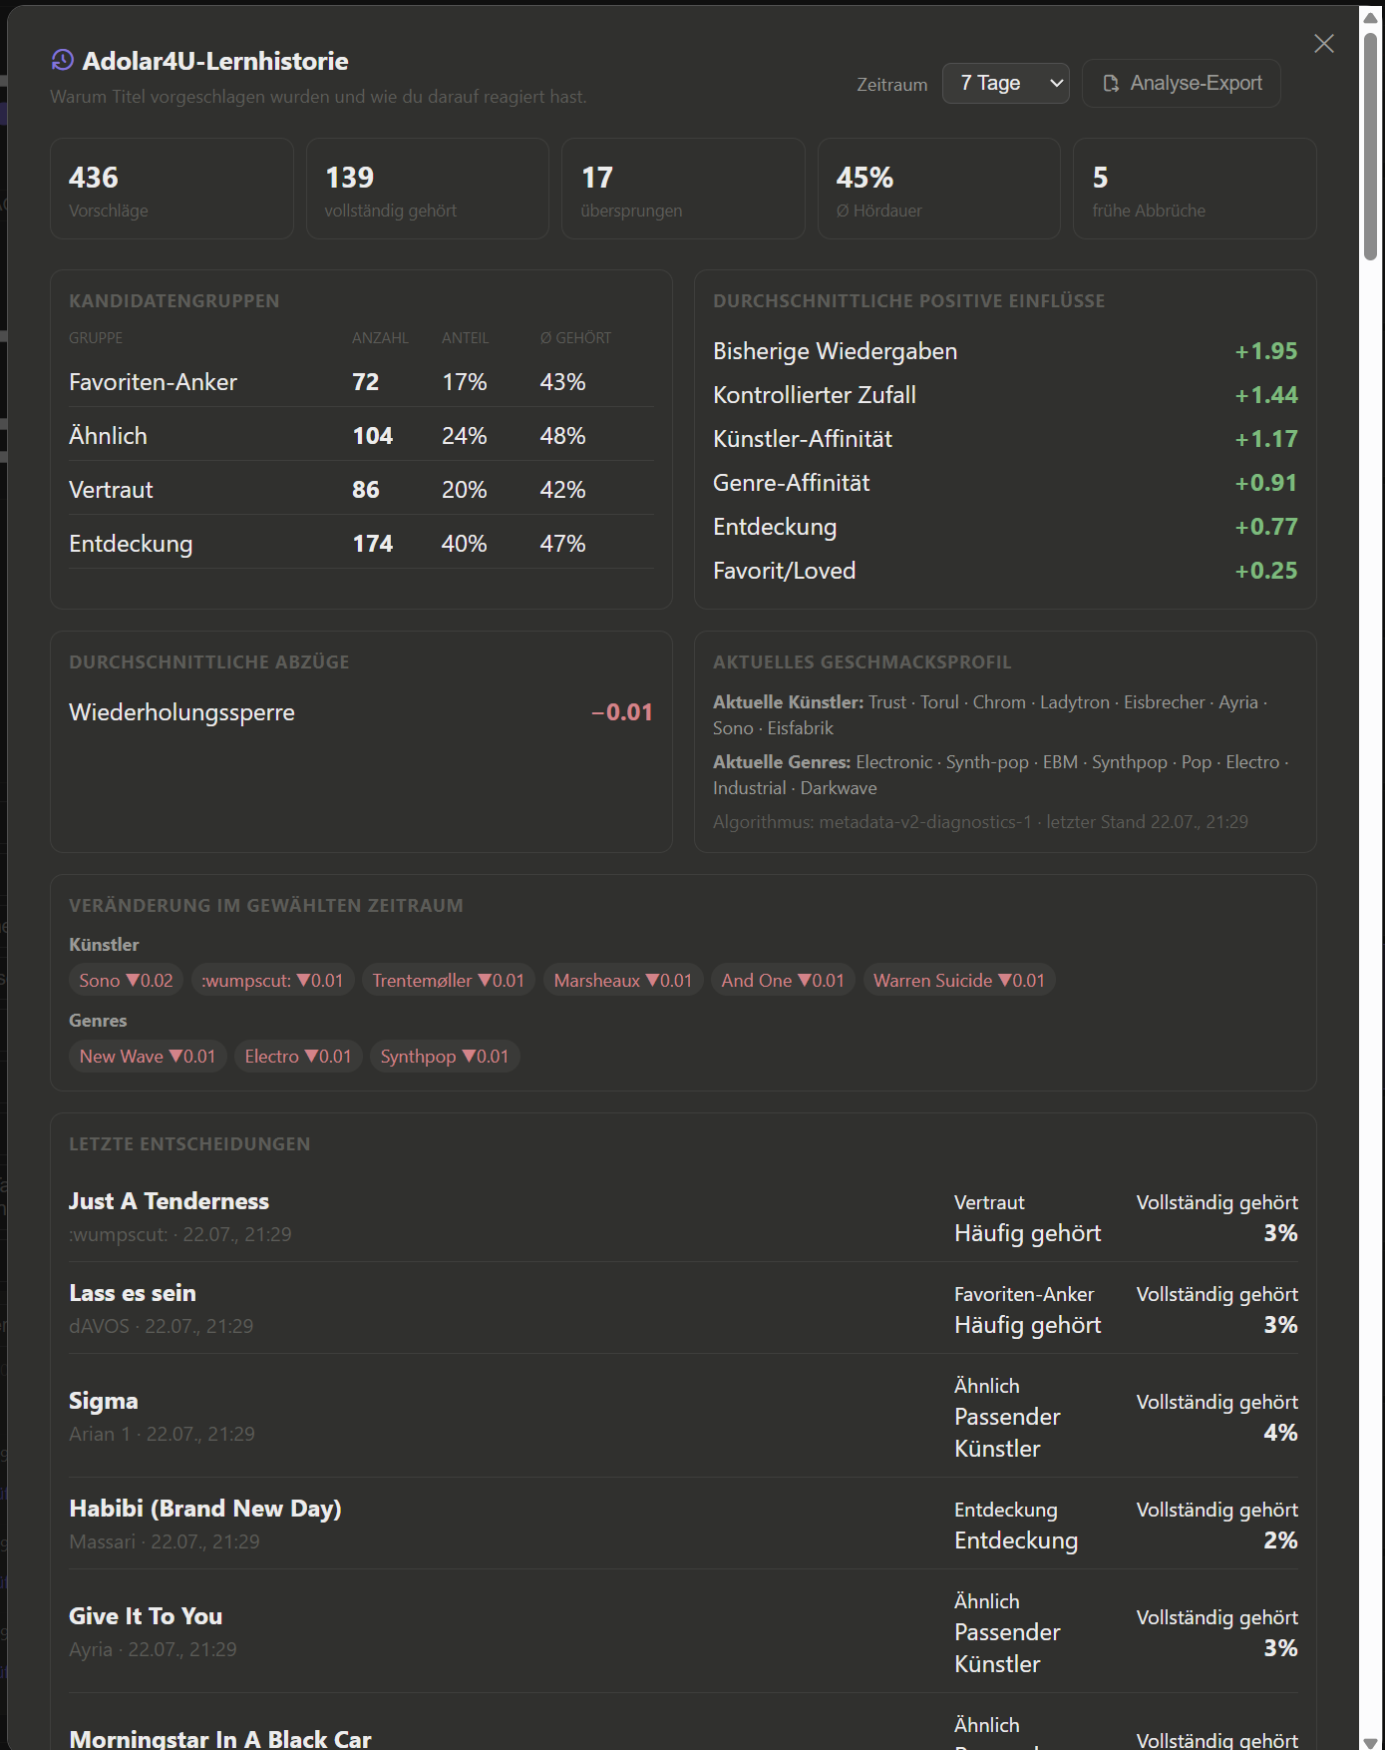Screen dimensions: 1385x1750
Task: Click the Ø GEHÖRT column header
Action: (575, 338)
